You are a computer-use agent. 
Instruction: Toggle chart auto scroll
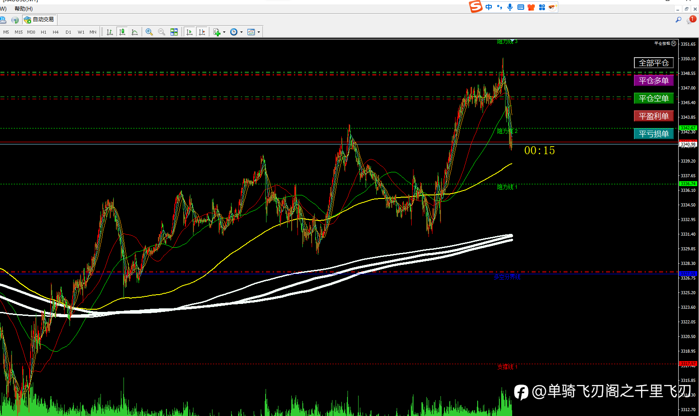pyautogui.click(x=189, y=32)
